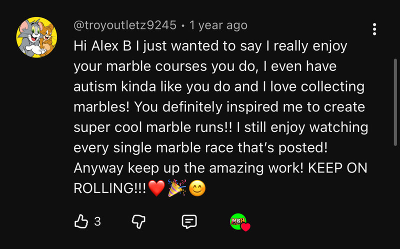Click the "ROLLING!!!" word in the comment
This screenshot has height=249, width=400.
point(110,188)
